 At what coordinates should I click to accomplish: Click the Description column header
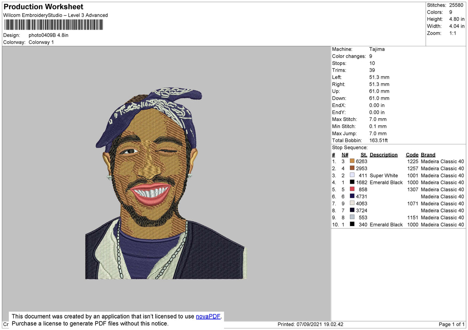tap(383, 154)
